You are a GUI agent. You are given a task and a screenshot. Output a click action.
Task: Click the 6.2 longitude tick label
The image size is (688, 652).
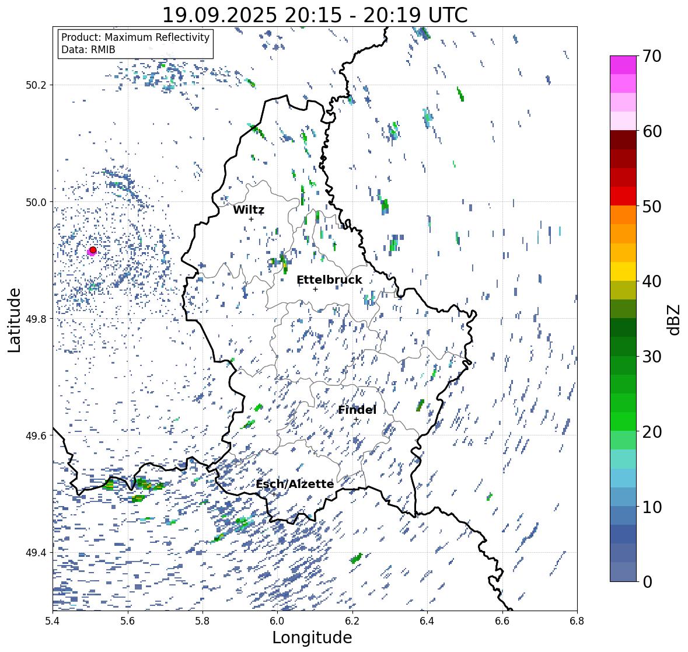(352, 620)
